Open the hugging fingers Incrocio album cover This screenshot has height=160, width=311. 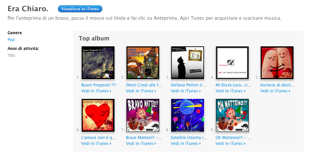[277, 63]
